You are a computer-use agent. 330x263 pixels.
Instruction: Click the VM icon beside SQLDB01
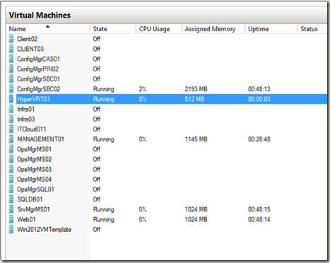click(11, 199)
